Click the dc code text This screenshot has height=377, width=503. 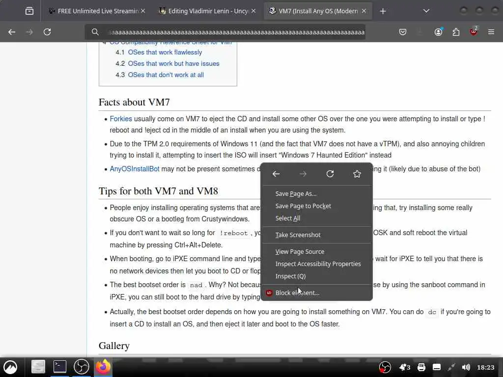tap(432, 312)
